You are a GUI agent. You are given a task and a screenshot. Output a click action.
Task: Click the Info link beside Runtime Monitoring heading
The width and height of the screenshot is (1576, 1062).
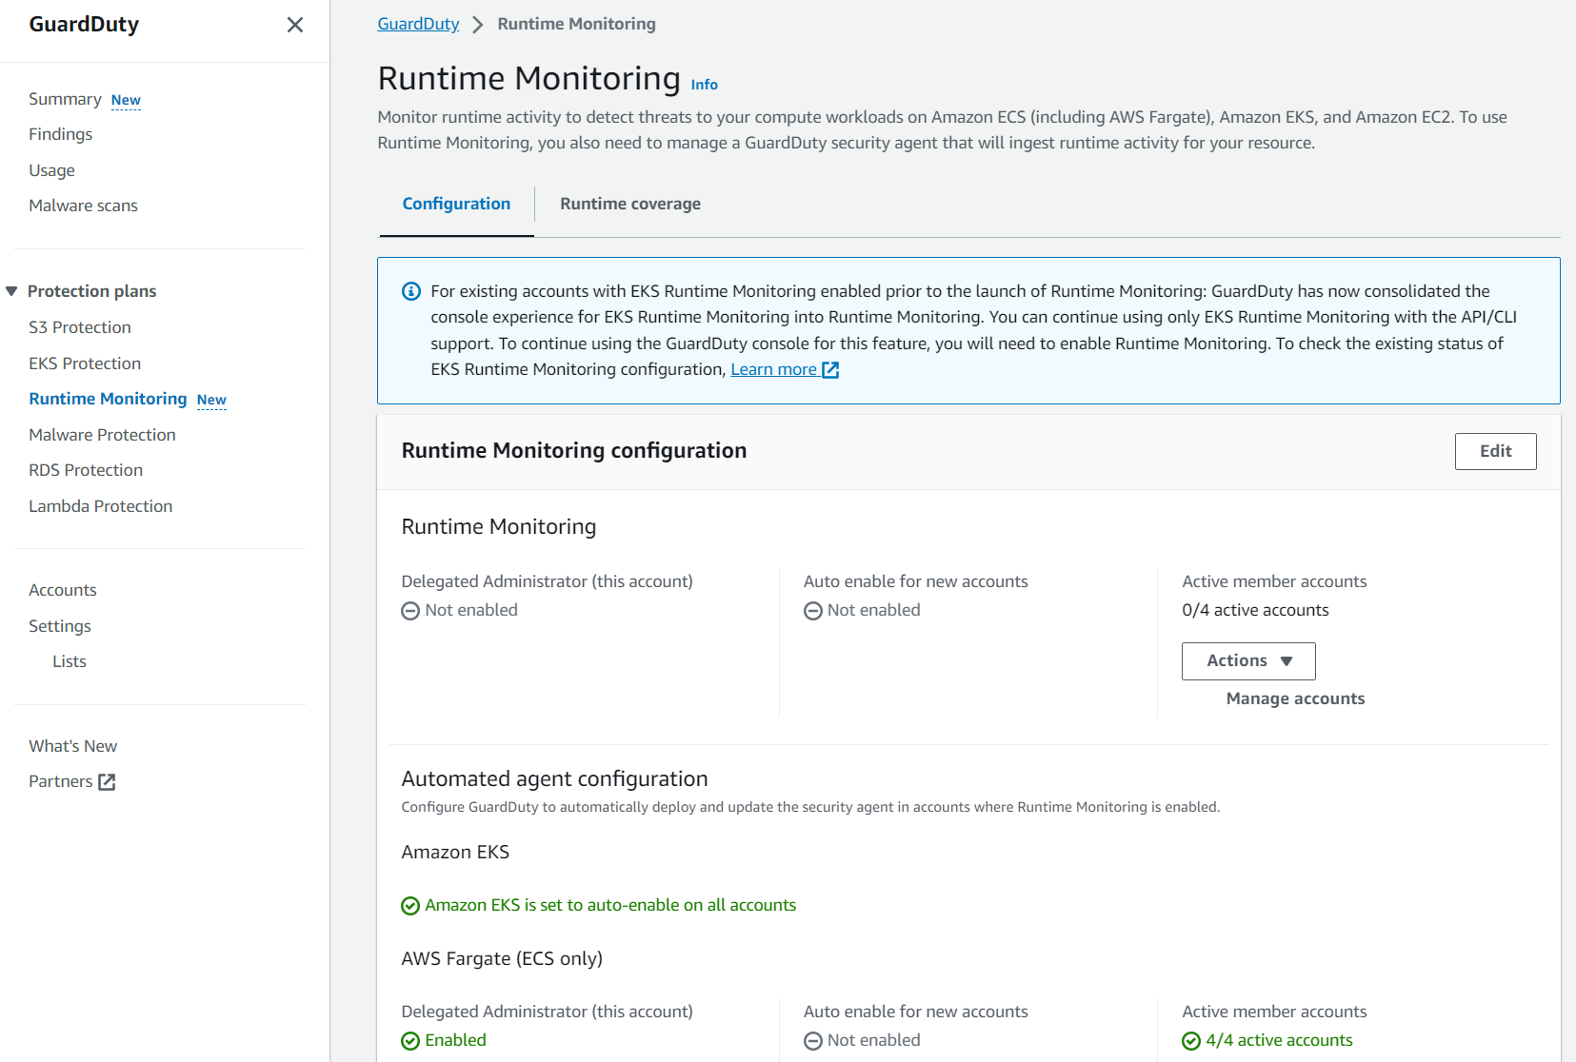coord(705,84)
